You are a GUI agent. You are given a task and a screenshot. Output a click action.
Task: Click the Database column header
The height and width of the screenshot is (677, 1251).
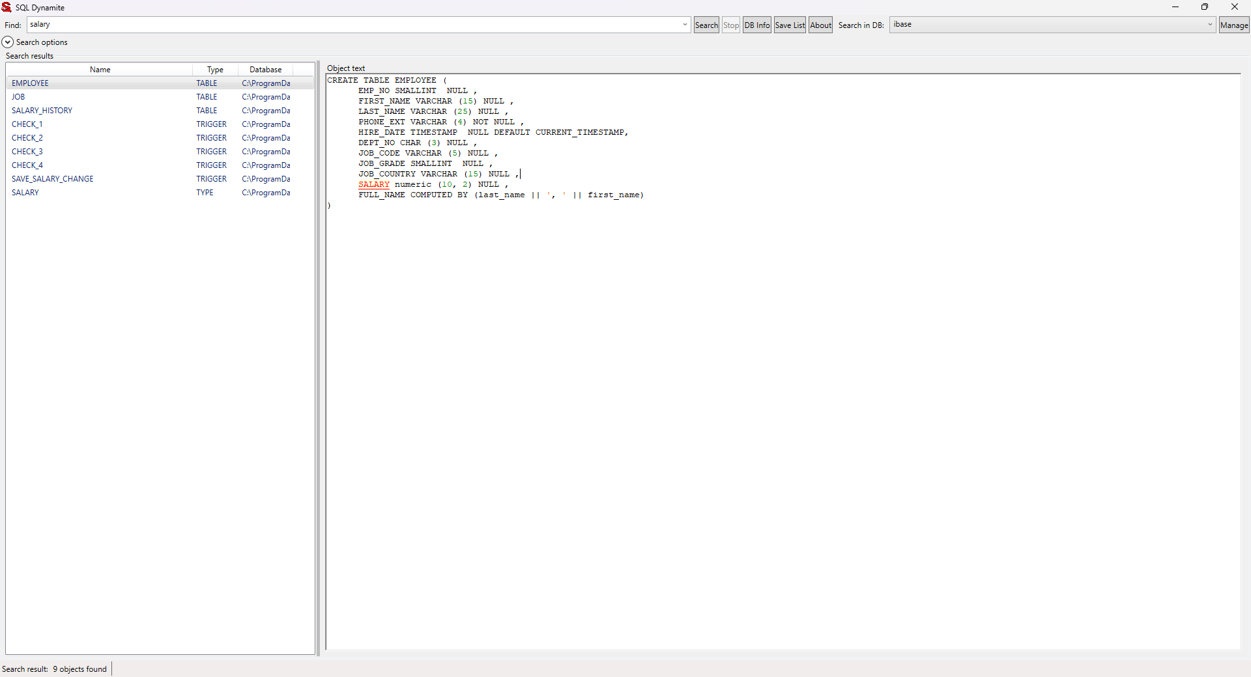(x=265, y=70)
